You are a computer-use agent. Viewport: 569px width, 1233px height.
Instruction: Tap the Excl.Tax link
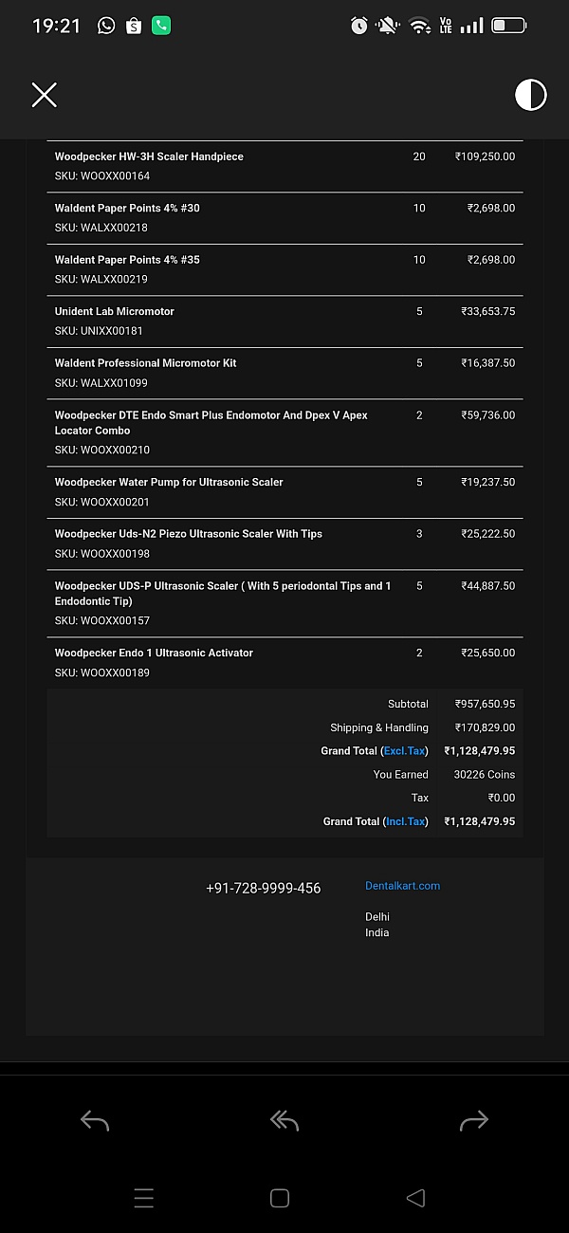404,751
